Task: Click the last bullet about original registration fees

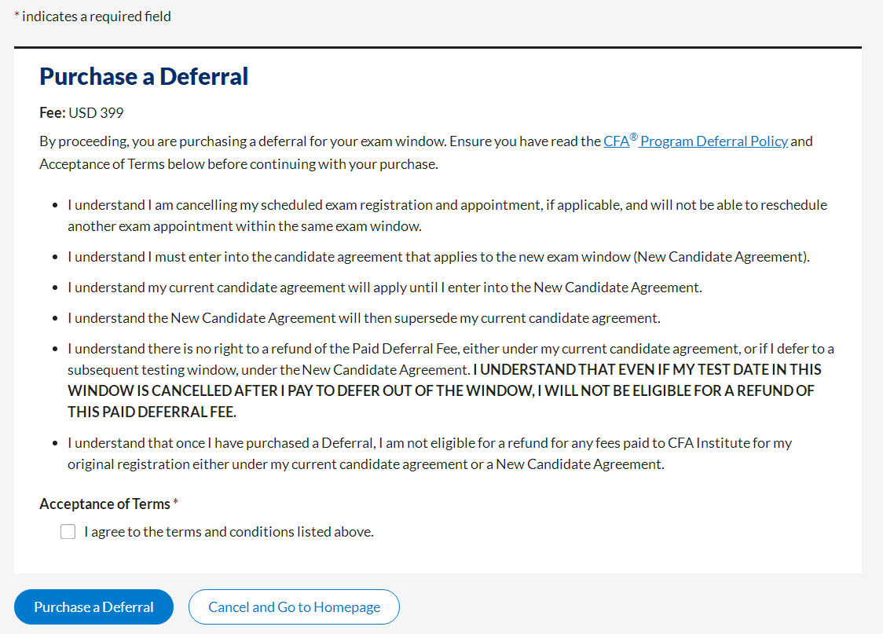Action: (x=430, y=454)
